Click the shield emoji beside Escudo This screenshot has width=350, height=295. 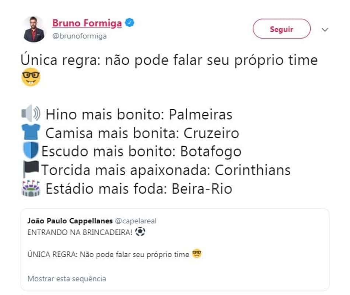coord(31,151)
